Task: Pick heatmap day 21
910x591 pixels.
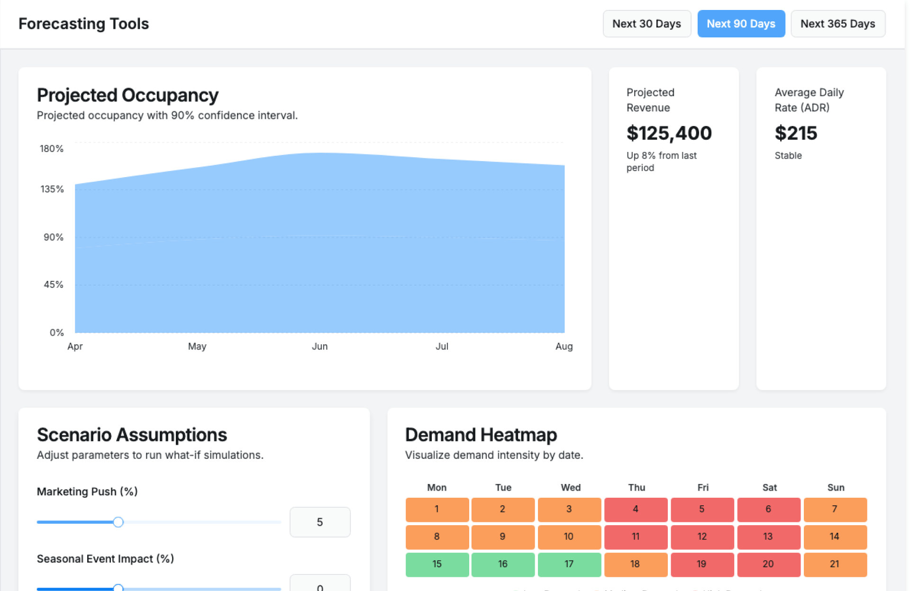Action: [835, 564]
